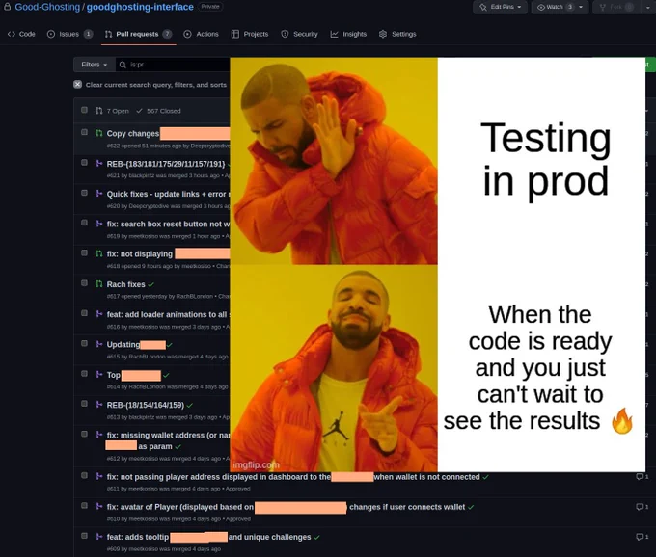The image size is (656, 557).
Task: Toggle the select-all pull requests checkbox
Action: tap(85, 110)
